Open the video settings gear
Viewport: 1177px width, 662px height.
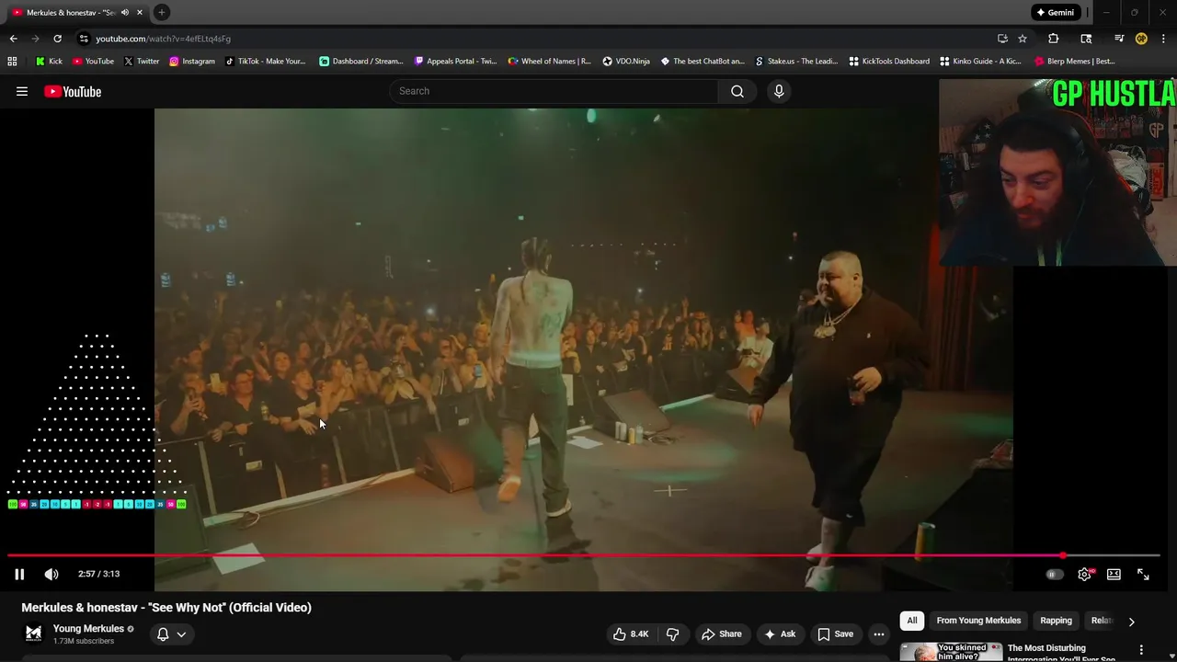click(x=1084, y=574)
